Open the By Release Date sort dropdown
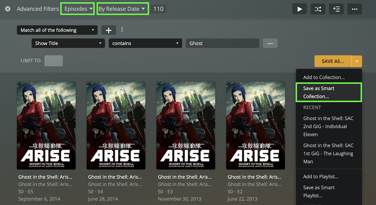 click(123, 9)
